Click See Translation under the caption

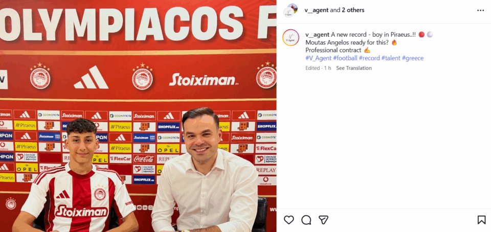point(354,68)
